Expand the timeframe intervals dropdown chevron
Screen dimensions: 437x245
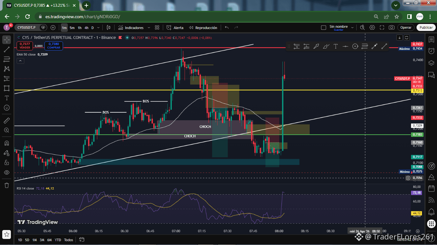coord(99,28)
